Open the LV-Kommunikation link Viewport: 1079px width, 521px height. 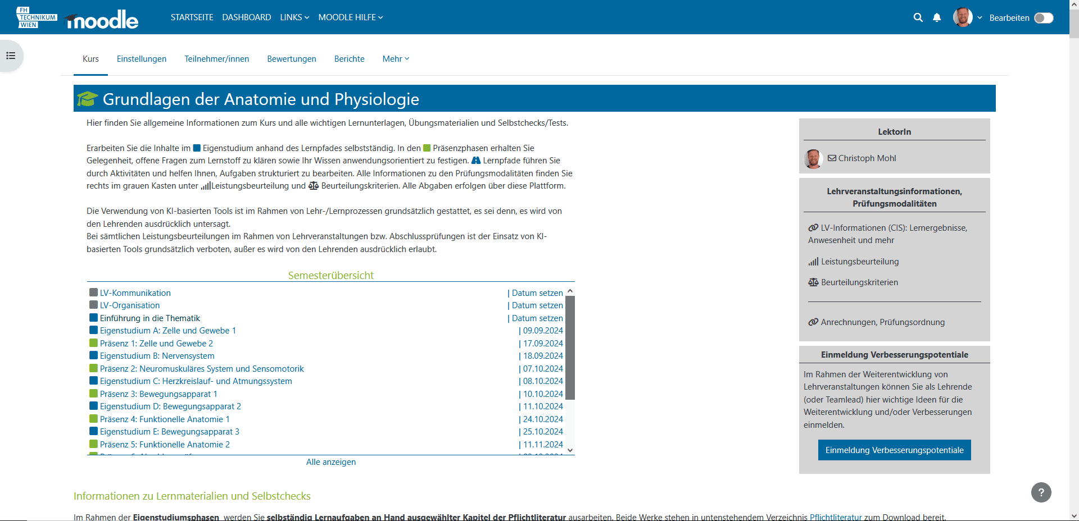[x=135, y=293]
